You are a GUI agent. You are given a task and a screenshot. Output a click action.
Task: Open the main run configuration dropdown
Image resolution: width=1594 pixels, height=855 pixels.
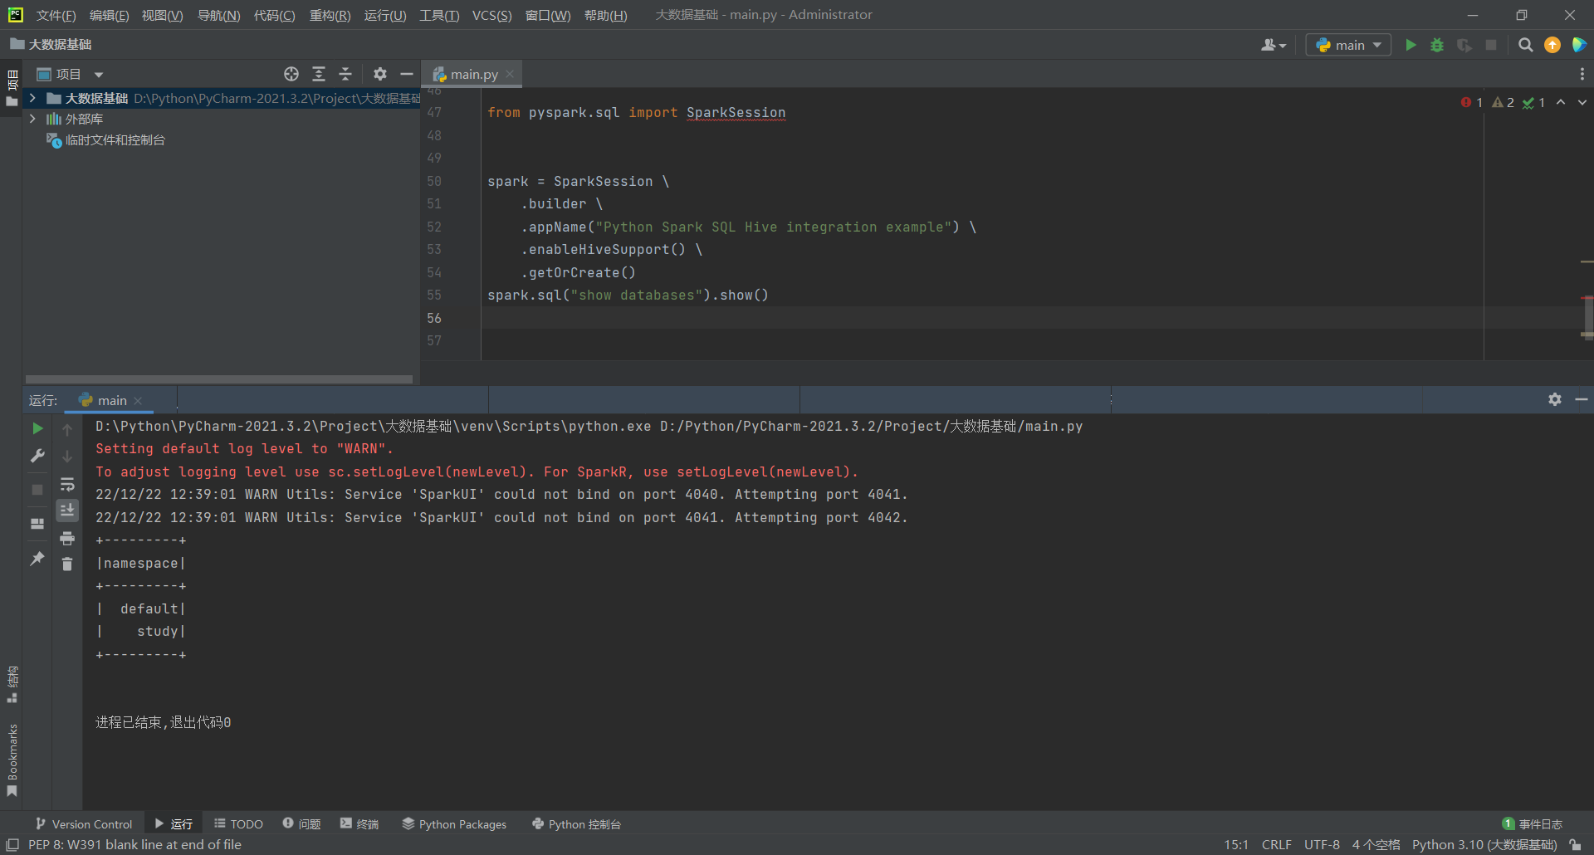pos(1348,45)
